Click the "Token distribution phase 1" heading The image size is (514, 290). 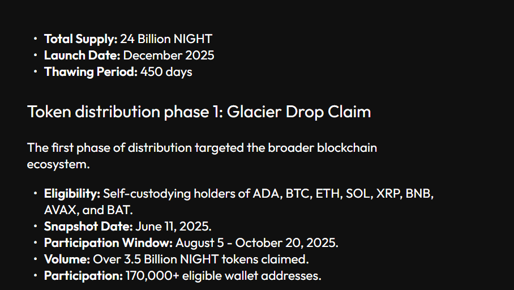point(123,112)
